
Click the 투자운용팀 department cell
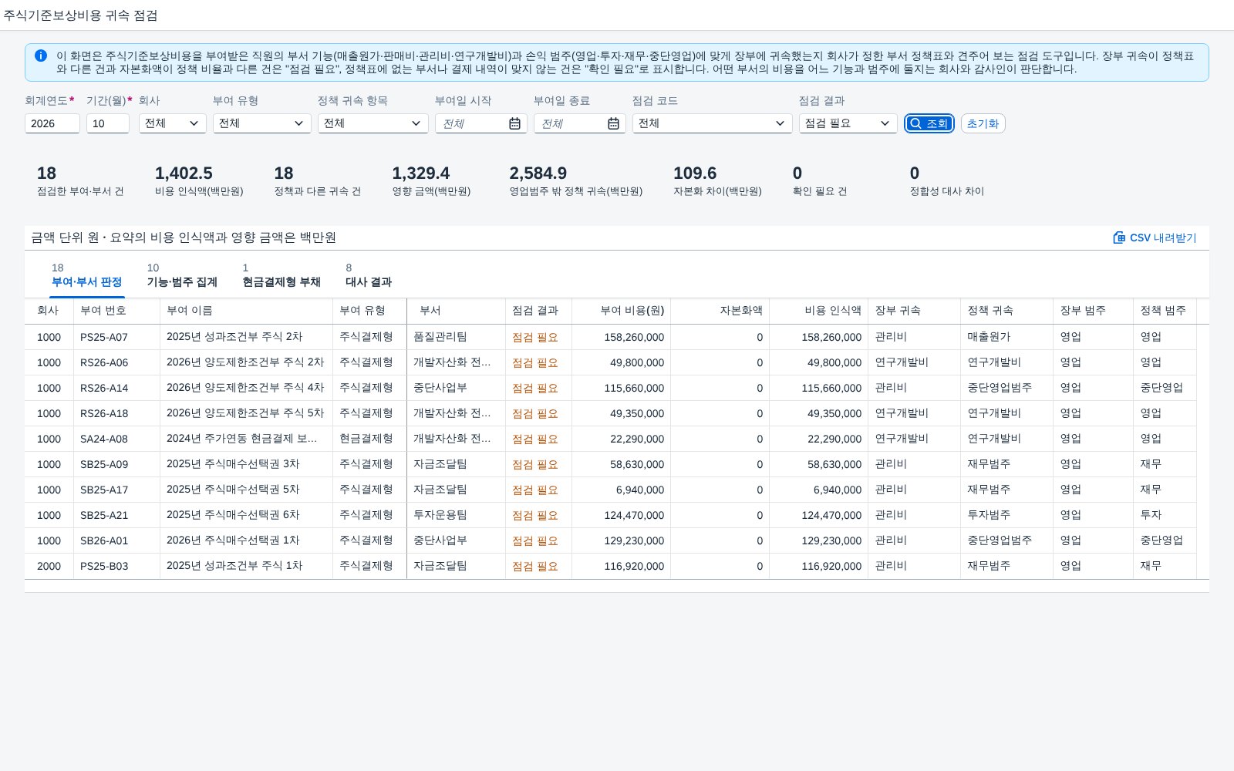pos(456,515)
